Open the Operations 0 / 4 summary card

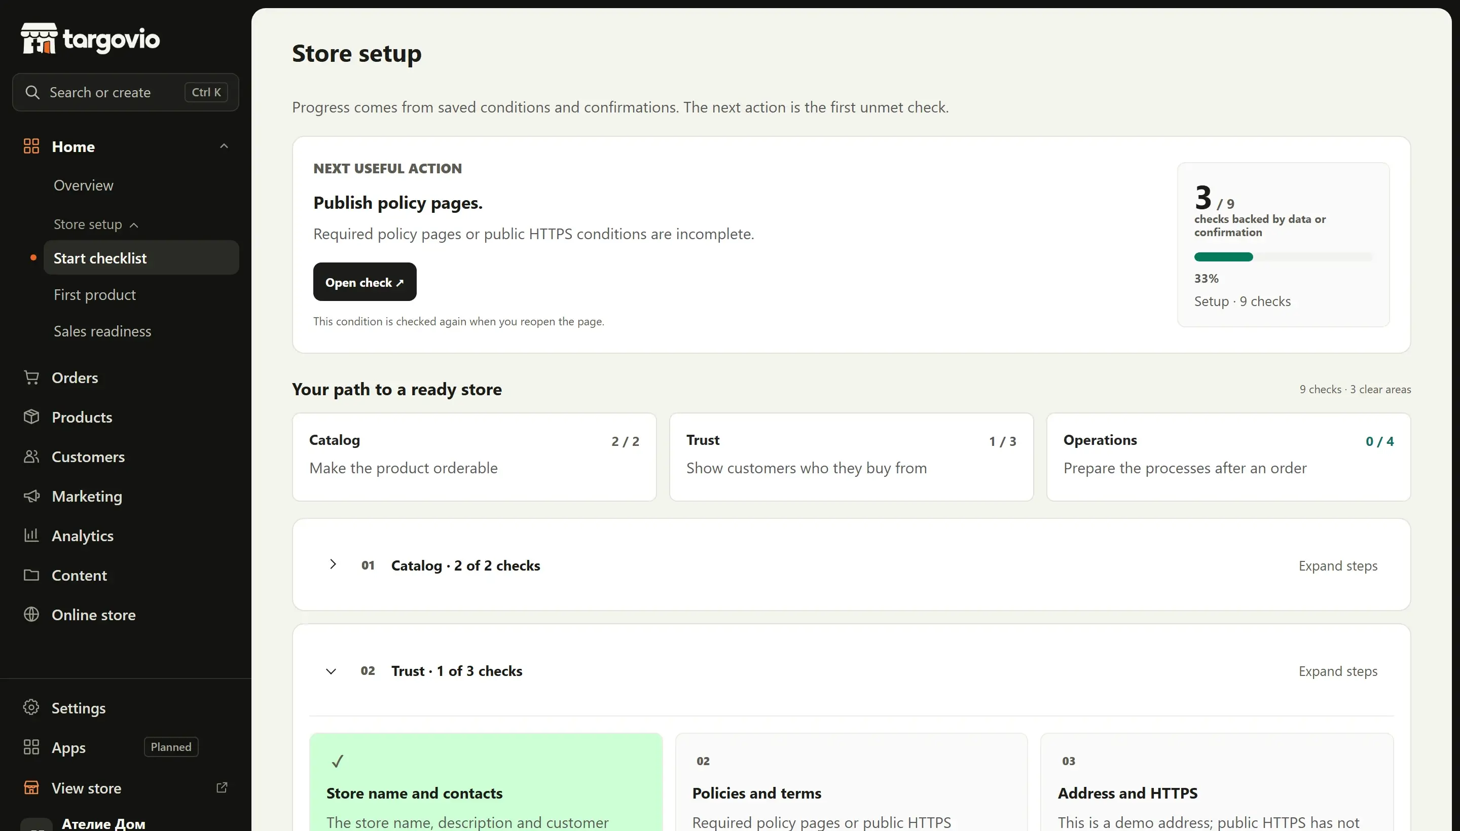pos(1228,457)
